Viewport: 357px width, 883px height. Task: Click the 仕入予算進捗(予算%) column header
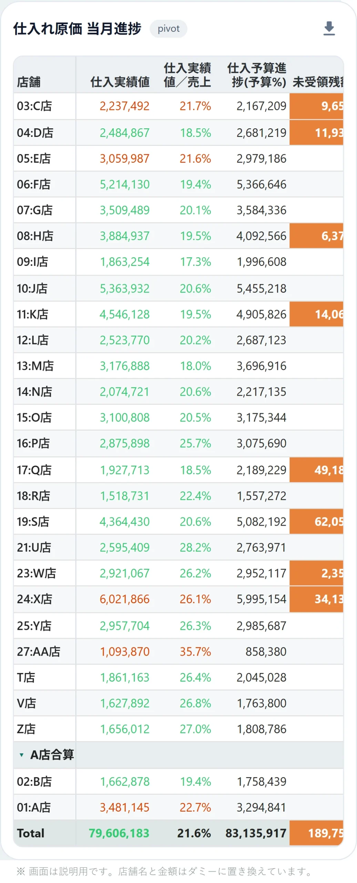[x=257, y=75]
